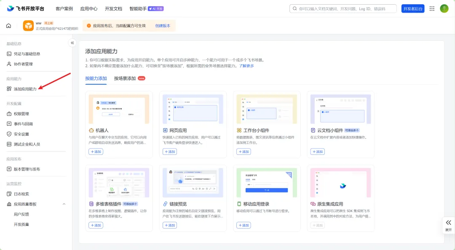
Task: Click the 链接预览 link icon
Action: click(165, 204)
